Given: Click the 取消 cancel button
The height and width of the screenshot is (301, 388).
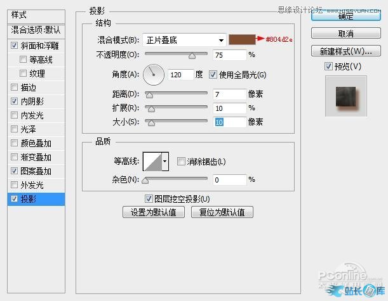Looking at the screenshot, I should tap(345, 34).
